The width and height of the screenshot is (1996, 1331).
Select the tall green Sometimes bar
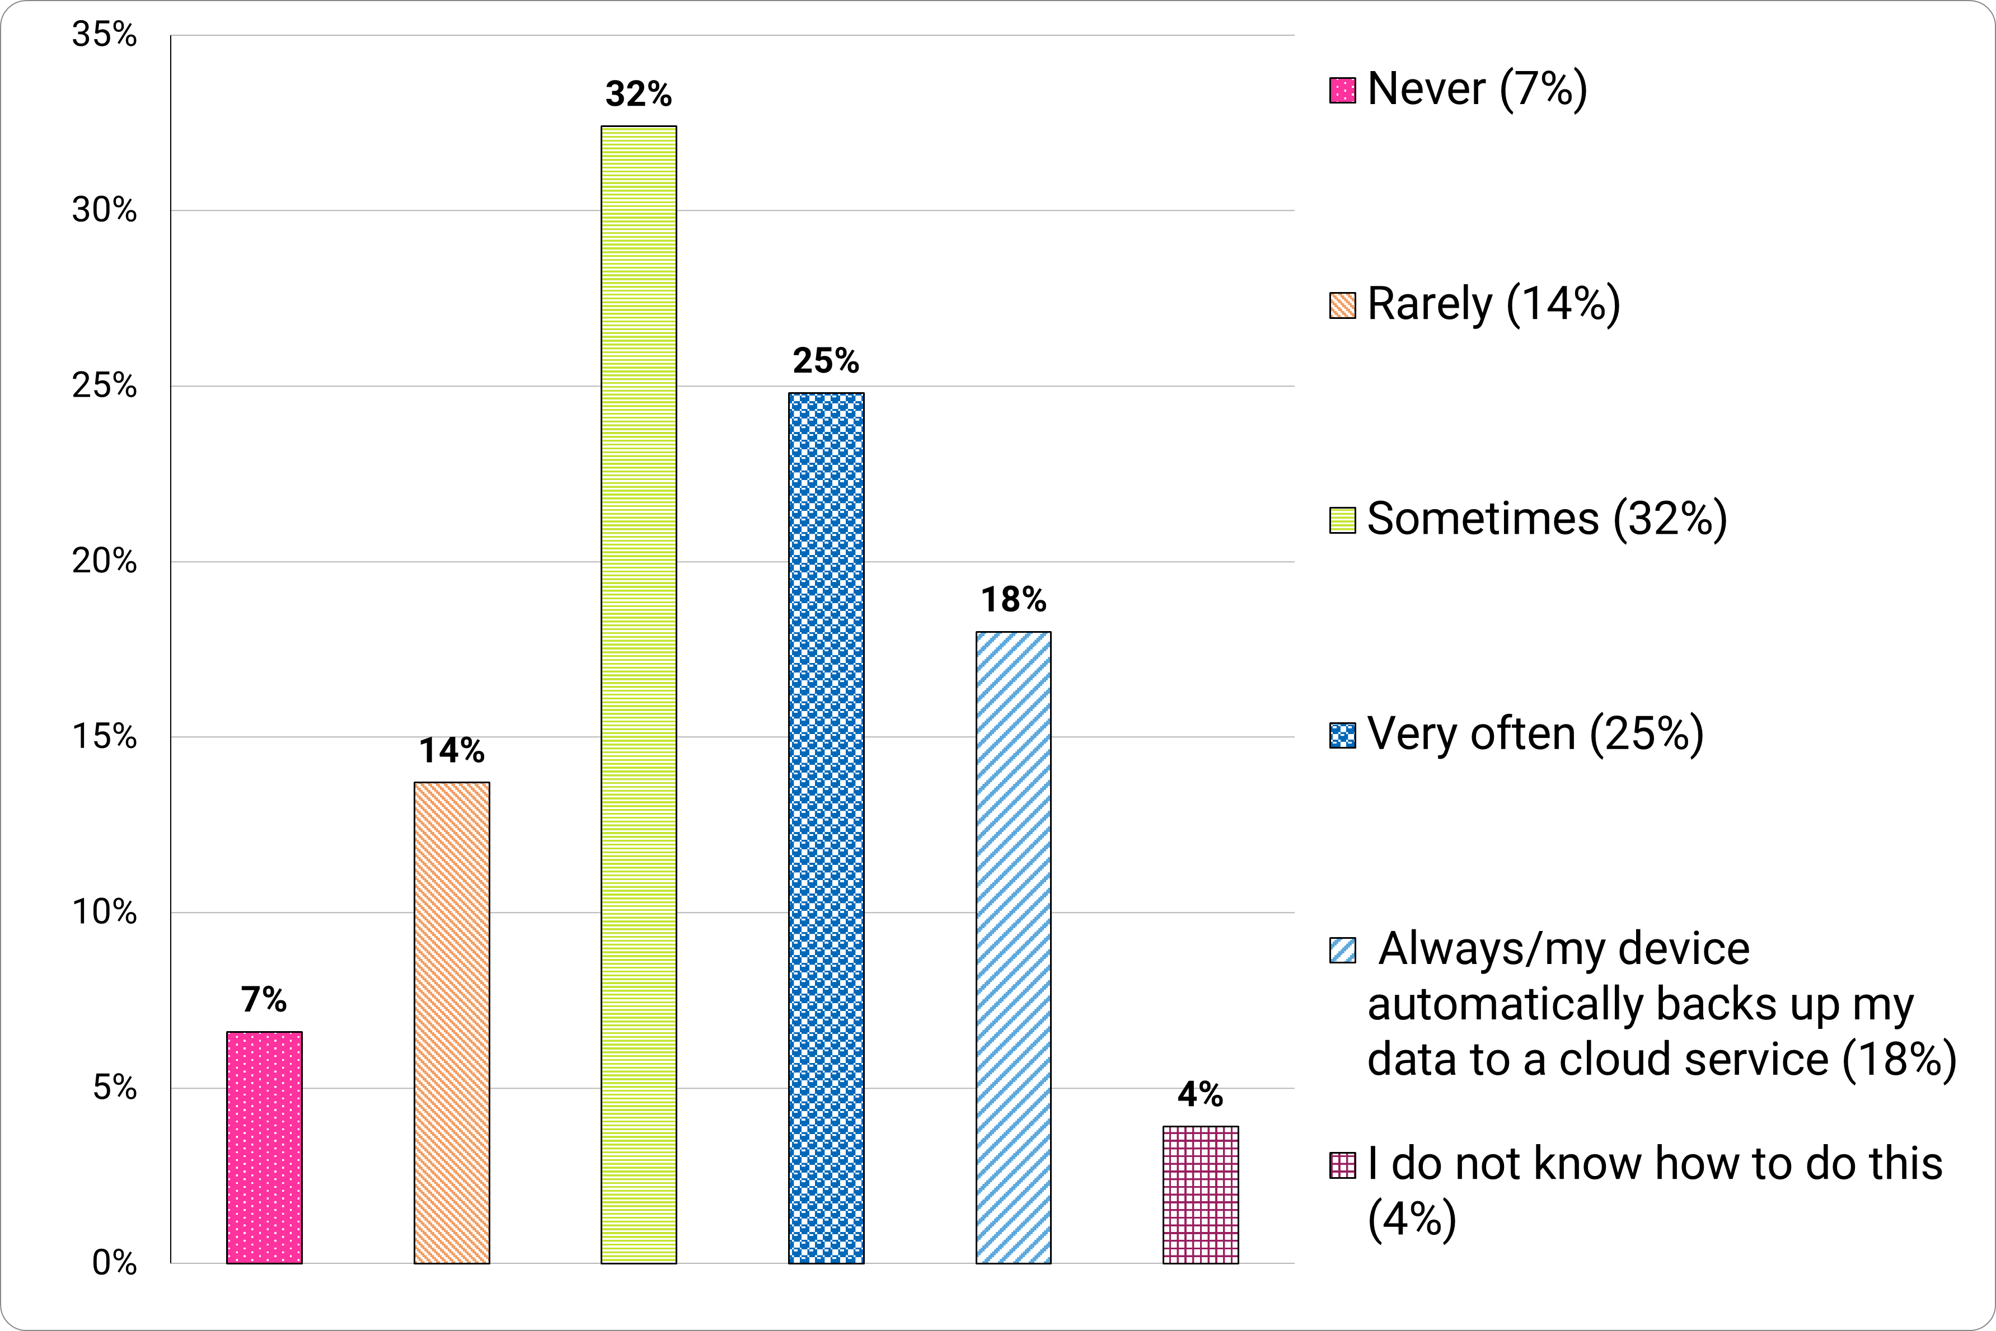point(639,694)
